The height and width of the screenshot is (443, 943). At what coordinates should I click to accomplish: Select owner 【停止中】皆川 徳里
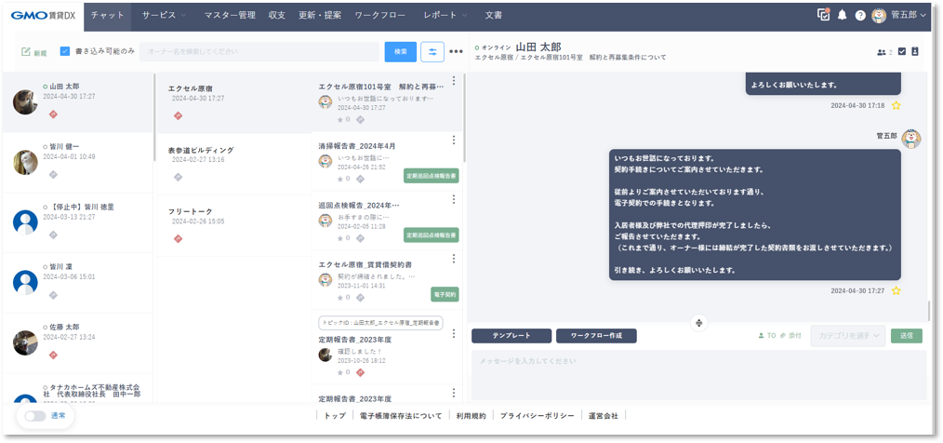[x=77, y=222]
